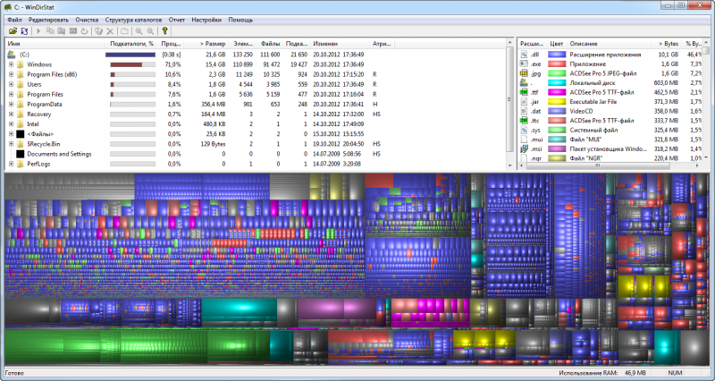Click the Готово status bar text
The width and height of the screenshot is (715, 381).
(x=14, y=373)
